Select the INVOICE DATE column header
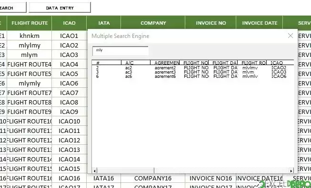The height and width of the screenshot is (188, 311). coord(260,23)
